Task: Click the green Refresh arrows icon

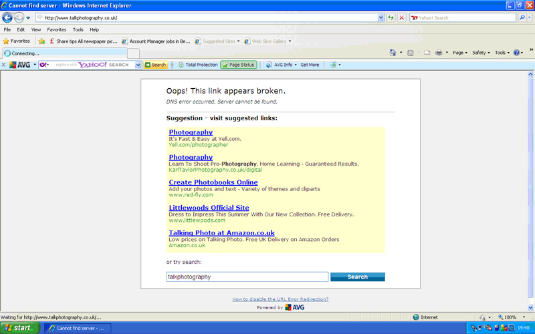Action: 391,18
